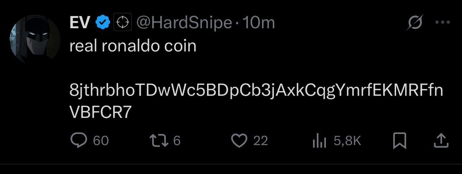Click the repost arrows icon

tap(160, 140)
